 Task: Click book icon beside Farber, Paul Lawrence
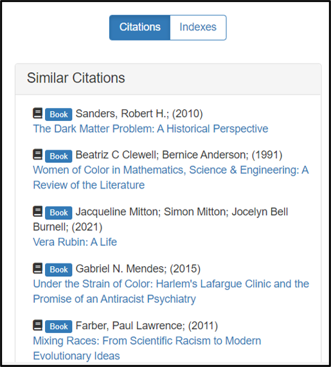(x=37, y=325)
